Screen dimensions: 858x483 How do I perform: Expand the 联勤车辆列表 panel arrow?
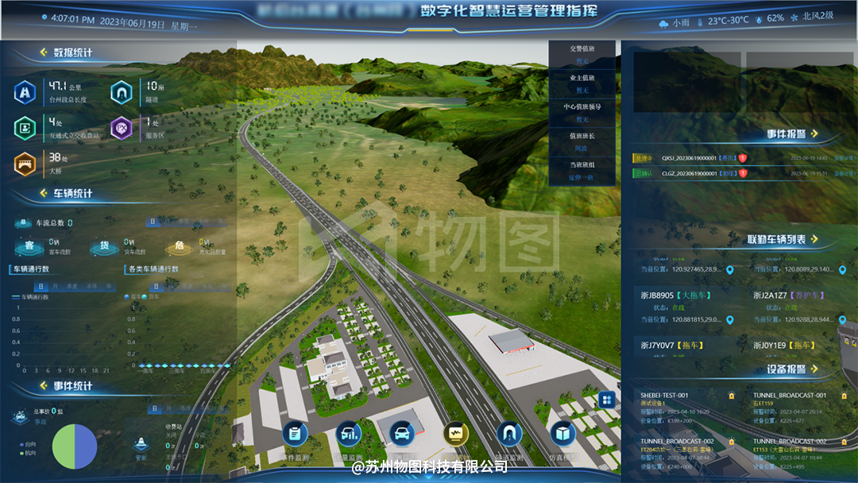(814, 239)
